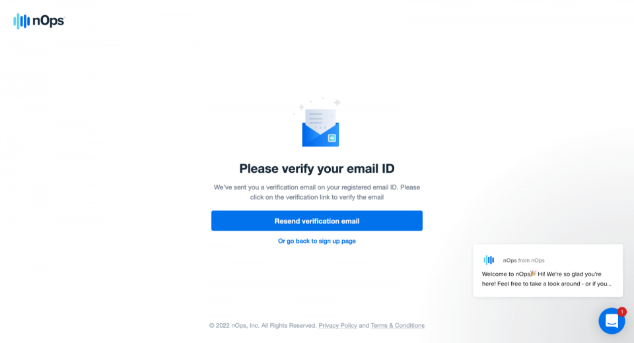Click the nOps wordmark in header
This screenshot has height=343, width=634.
click(x=48, y=20)
